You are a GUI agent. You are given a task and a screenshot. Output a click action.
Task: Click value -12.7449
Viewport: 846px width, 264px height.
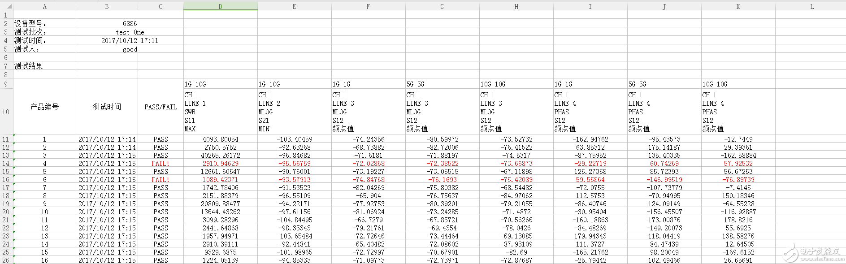pos(738,139)
